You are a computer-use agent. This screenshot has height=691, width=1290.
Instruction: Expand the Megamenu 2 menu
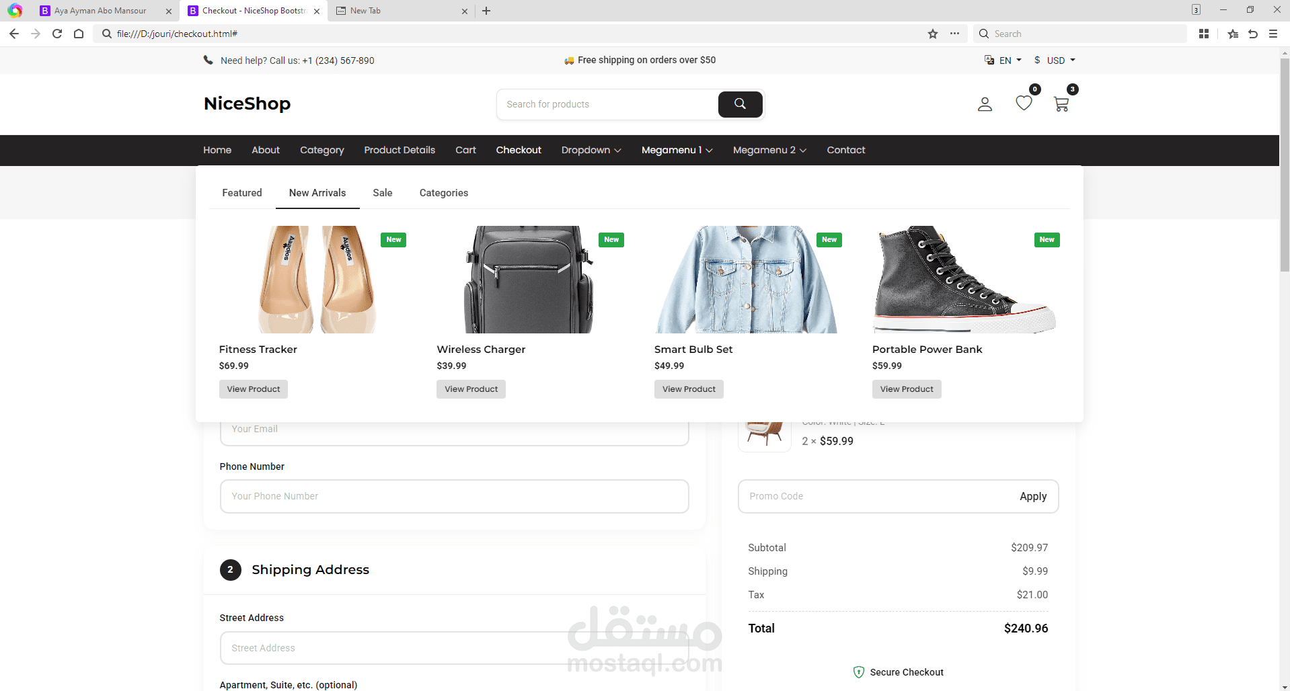pos(769,150)
